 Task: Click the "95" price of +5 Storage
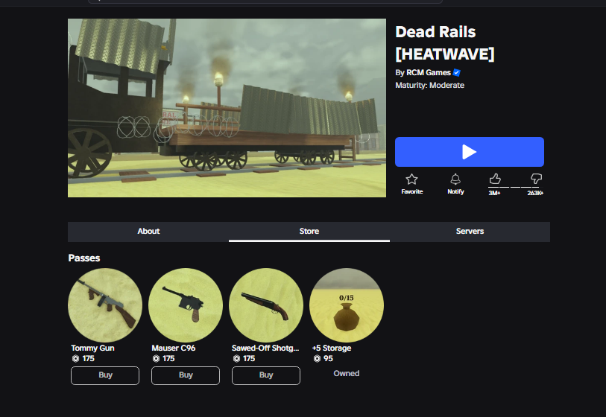coord(328,359)
